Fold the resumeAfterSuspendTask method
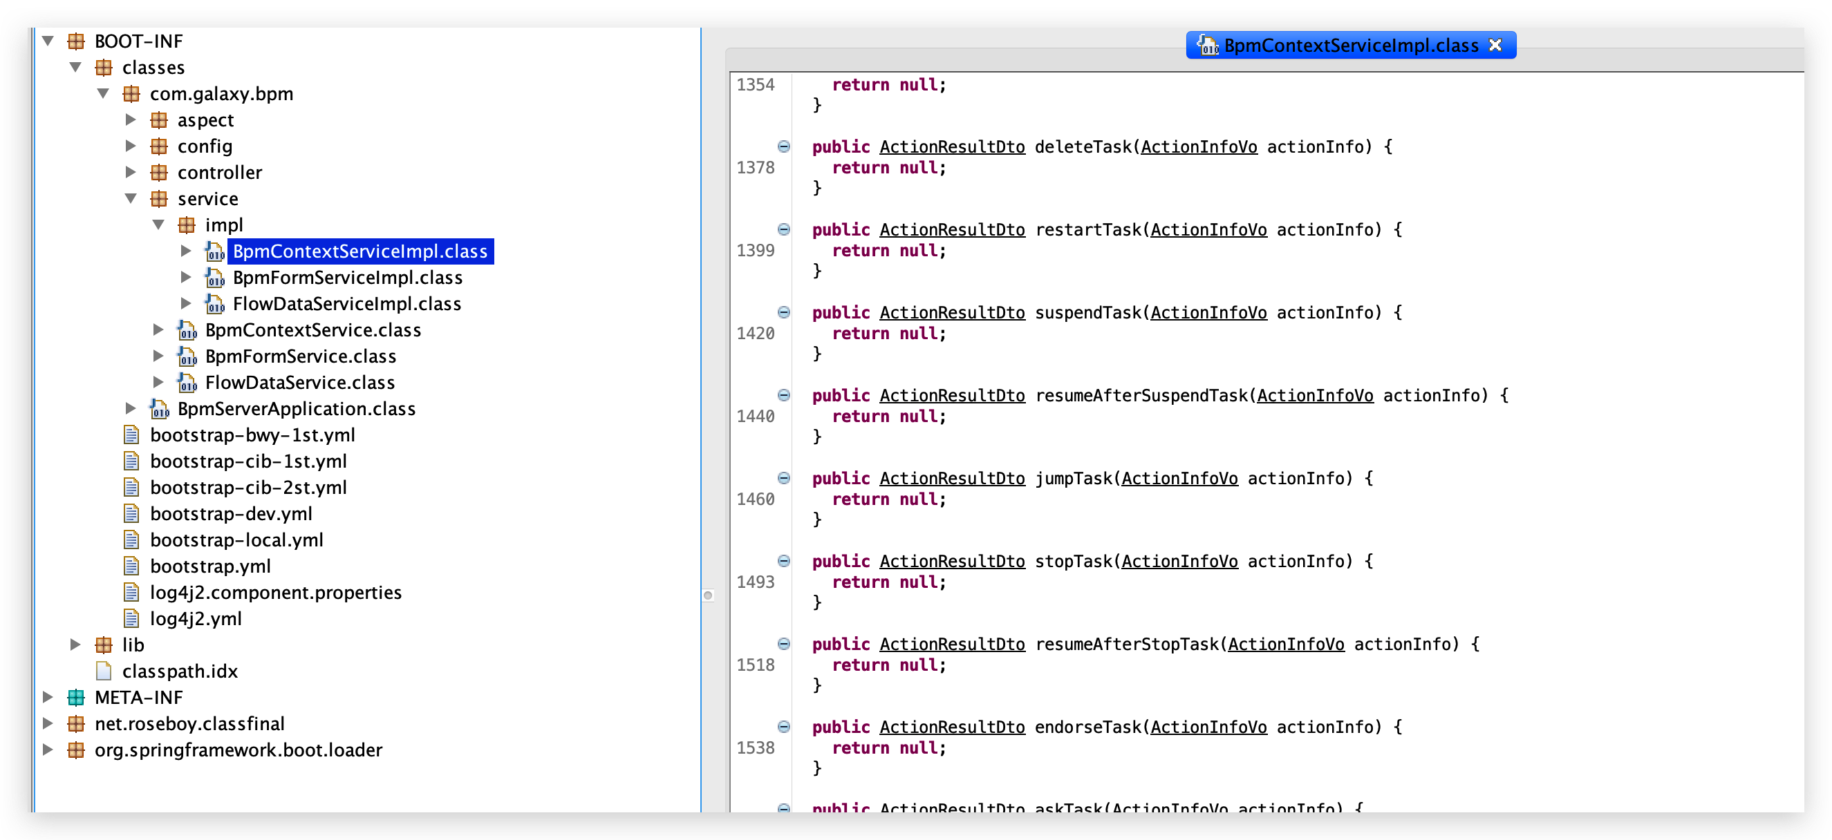The width and height of the screenshot is (1832, 840). click(x=784, y=396)
